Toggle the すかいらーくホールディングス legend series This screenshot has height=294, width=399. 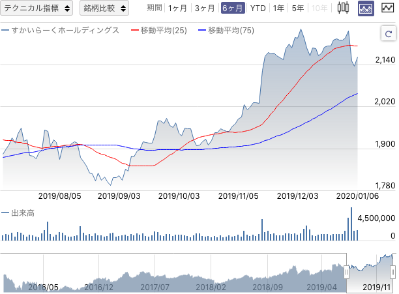point(61,31)
